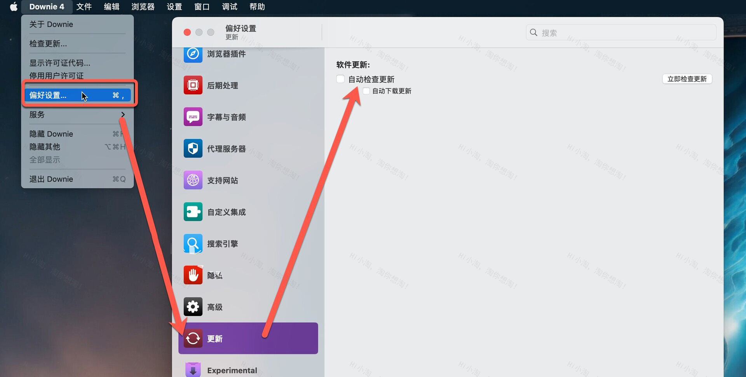Click the Experimental pane icon
The height and width of the screenshot is (377, 746).
[193, 369]
